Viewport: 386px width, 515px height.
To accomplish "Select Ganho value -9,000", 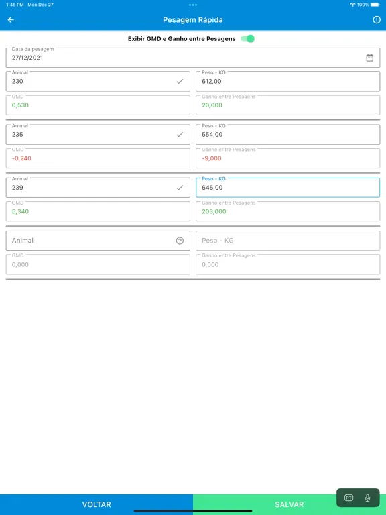I will 212,158.
